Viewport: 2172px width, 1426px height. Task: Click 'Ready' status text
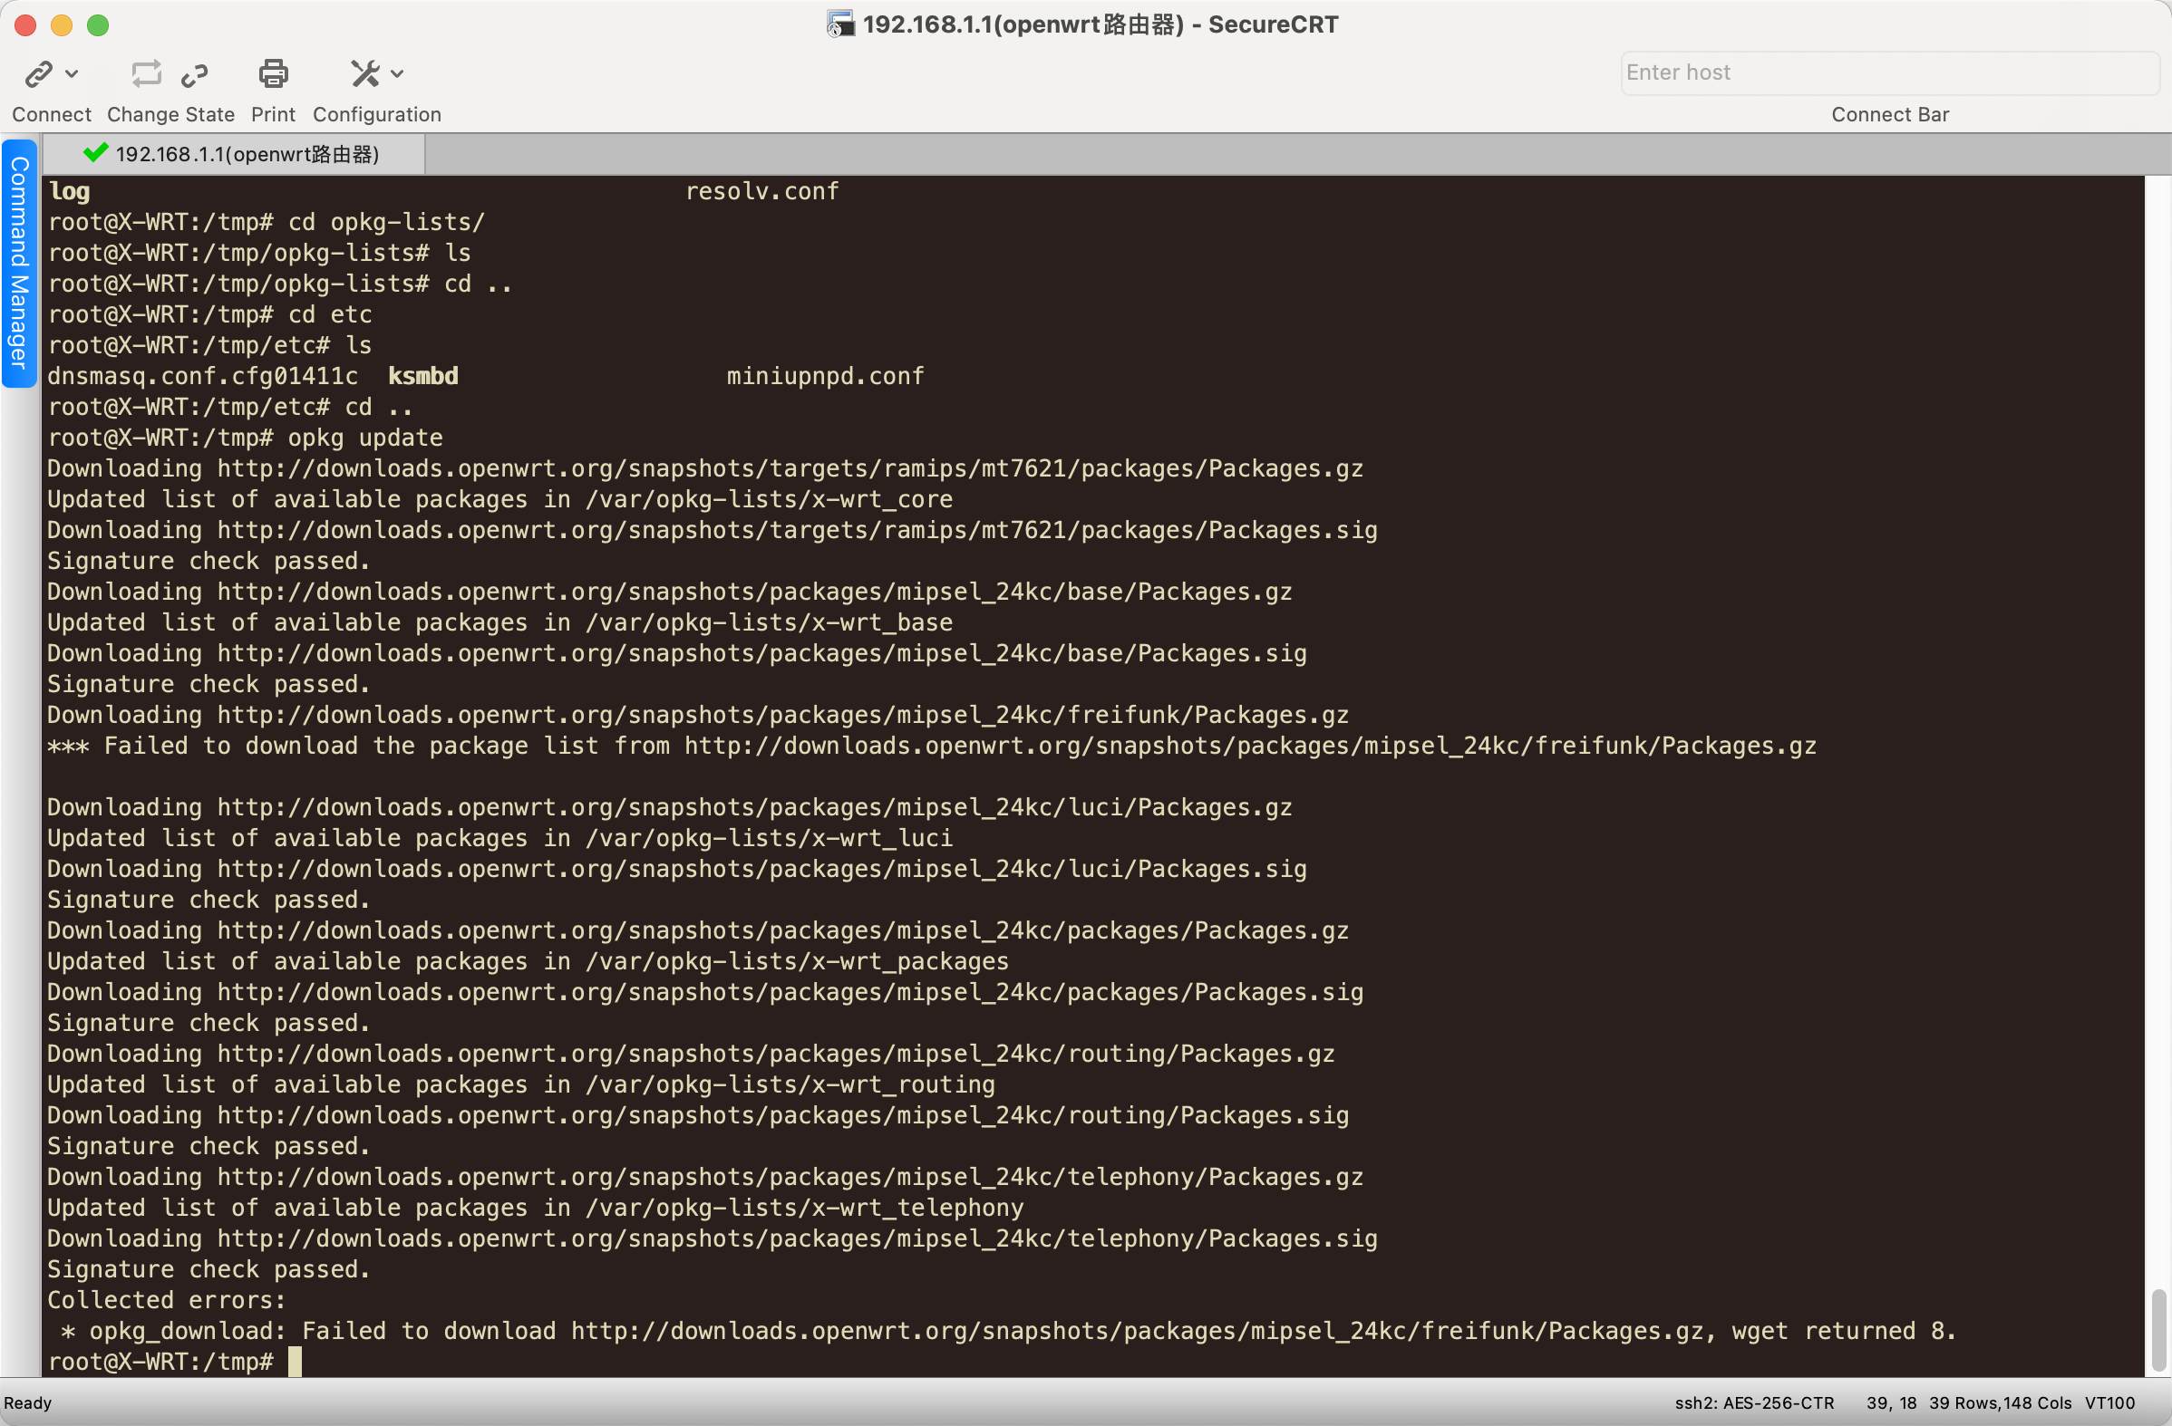(28, 1403)
